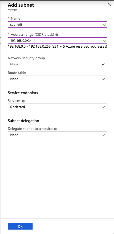The width and height of the screenshot is (114, 234).
Task: Expand Delegate subnet to a service dropdown
Action: 57,135
